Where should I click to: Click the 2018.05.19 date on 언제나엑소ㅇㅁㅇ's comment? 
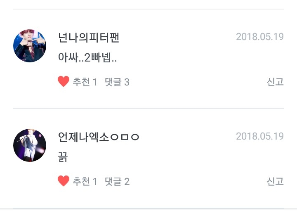tap(260, 136)
